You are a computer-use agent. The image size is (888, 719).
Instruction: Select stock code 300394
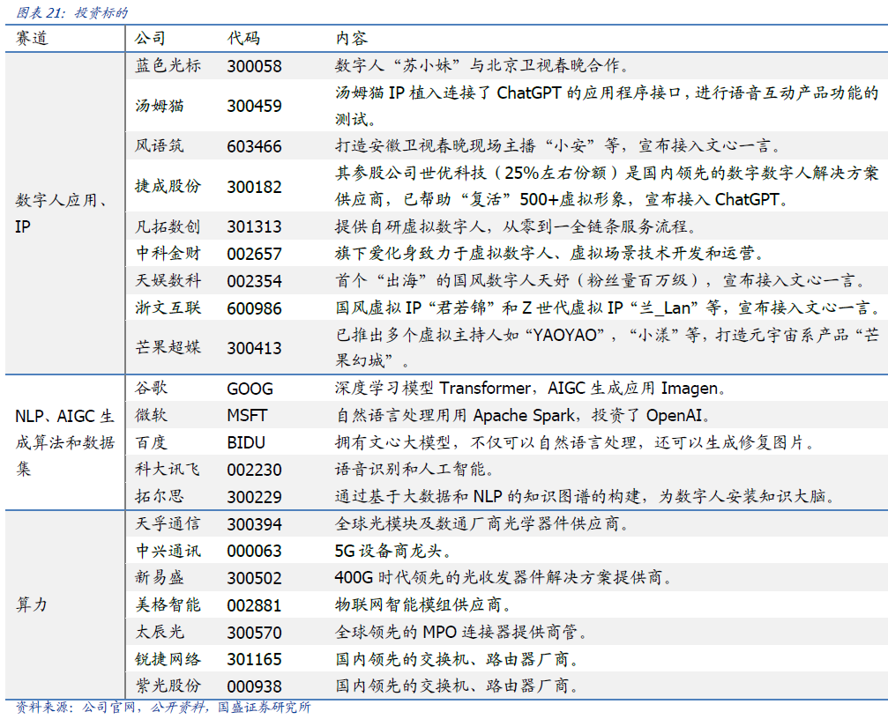[x=254, y=524]
